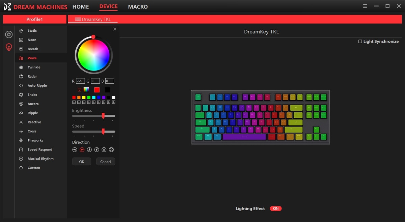
Task: Open the favorites star sidebar icon
Action: coord(9,34)
